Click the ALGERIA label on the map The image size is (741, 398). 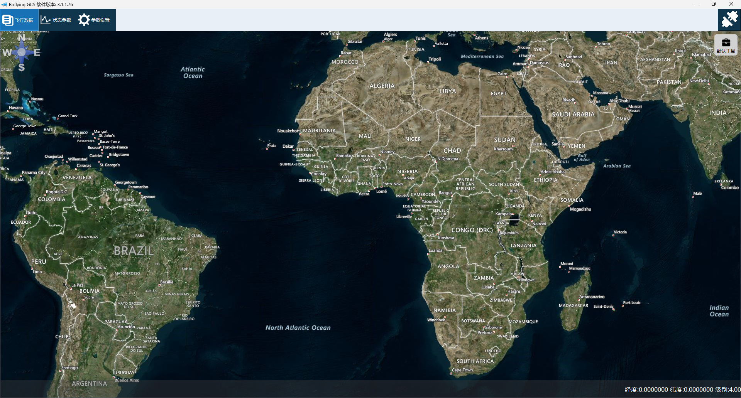382,86
